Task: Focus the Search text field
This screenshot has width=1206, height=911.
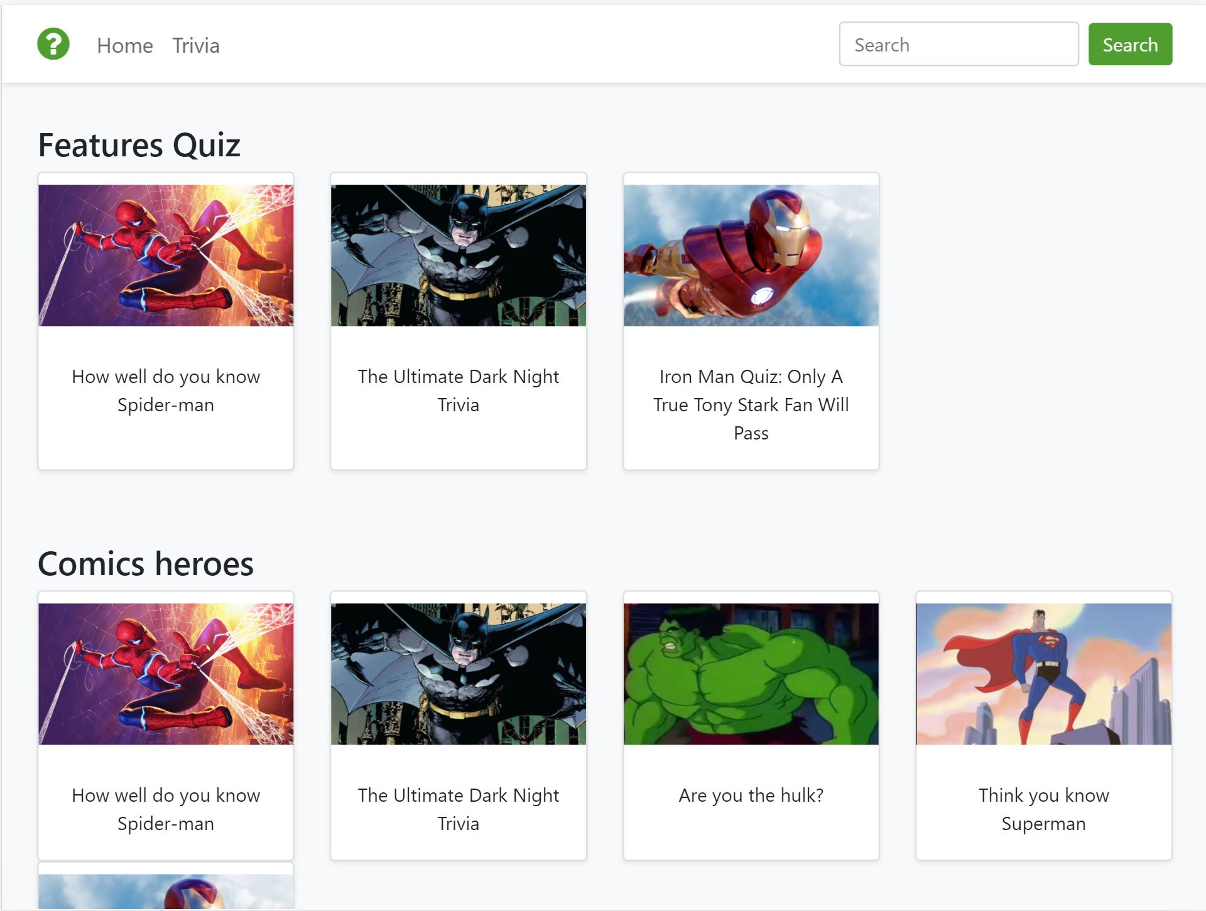Action: click(959, 44)
